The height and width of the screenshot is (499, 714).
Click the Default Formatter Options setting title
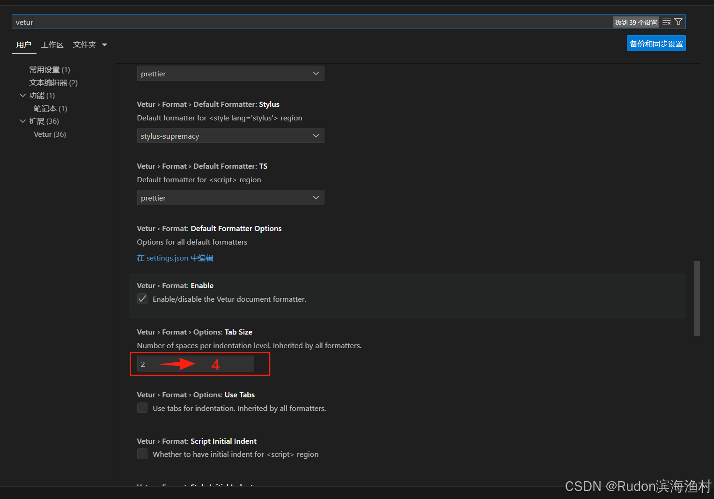point(209,228)
